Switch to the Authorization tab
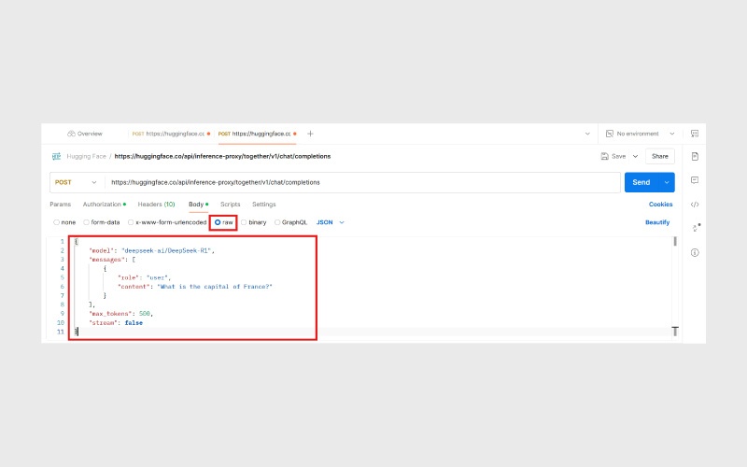The image size is (747, 467). (103, 204)
